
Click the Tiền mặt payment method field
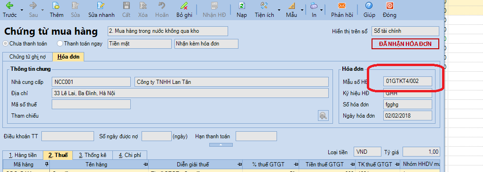(x=140, y=44)
